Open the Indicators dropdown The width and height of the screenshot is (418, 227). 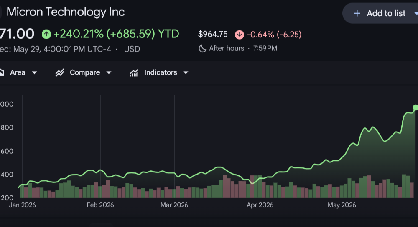(x=159, y=72)
